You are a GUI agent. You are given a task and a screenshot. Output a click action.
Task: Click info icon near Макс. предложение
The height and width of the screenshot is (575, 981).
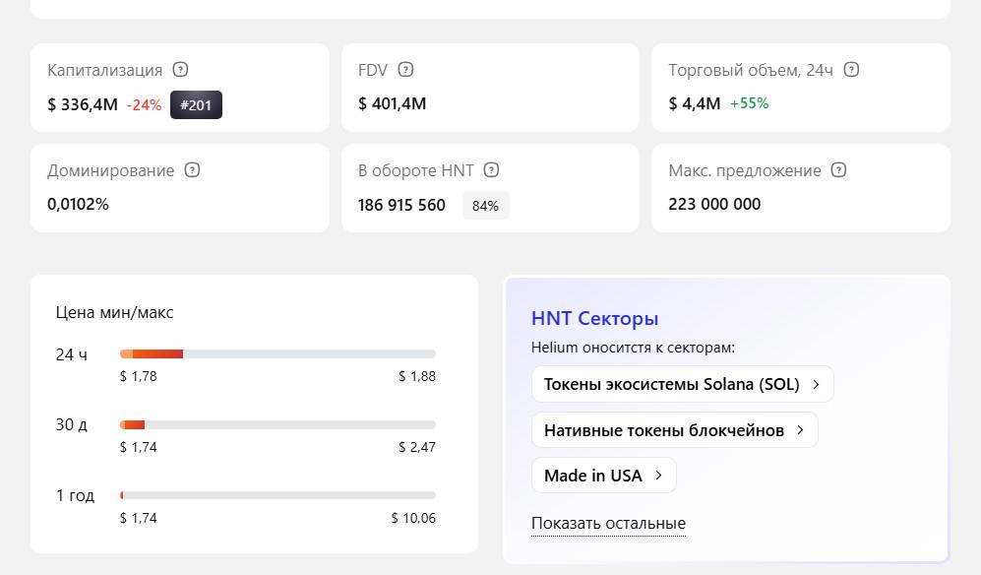(838, 170)
